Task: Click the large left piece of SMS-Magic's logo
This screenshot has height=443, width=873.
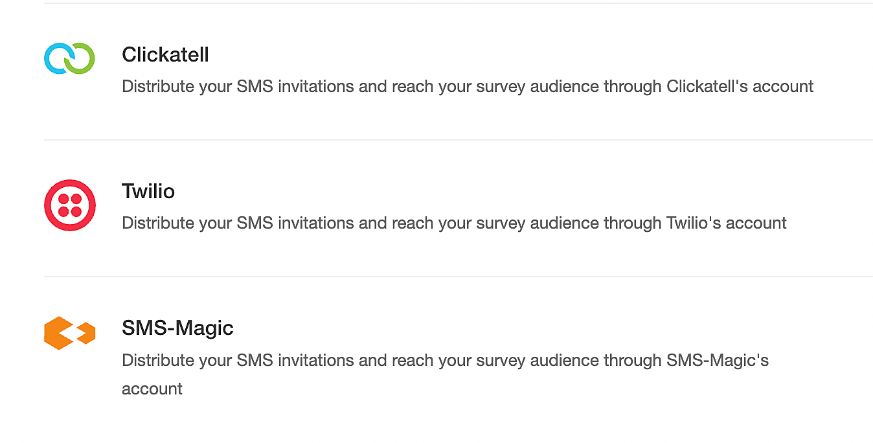Action: click(x=57, y=333)
